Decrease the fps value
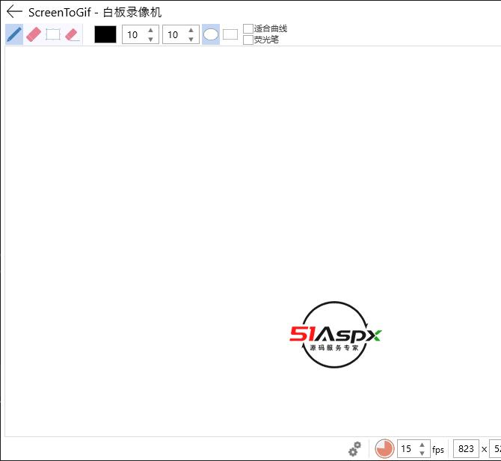 tap(422, 454)
